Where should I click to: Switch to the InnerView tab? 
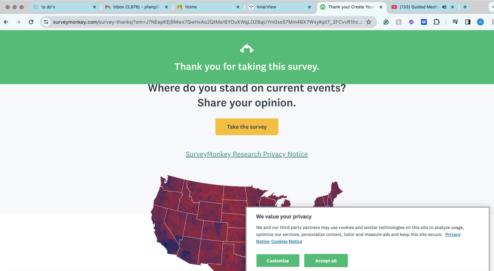pyautogui.click(x=278, y=7)
